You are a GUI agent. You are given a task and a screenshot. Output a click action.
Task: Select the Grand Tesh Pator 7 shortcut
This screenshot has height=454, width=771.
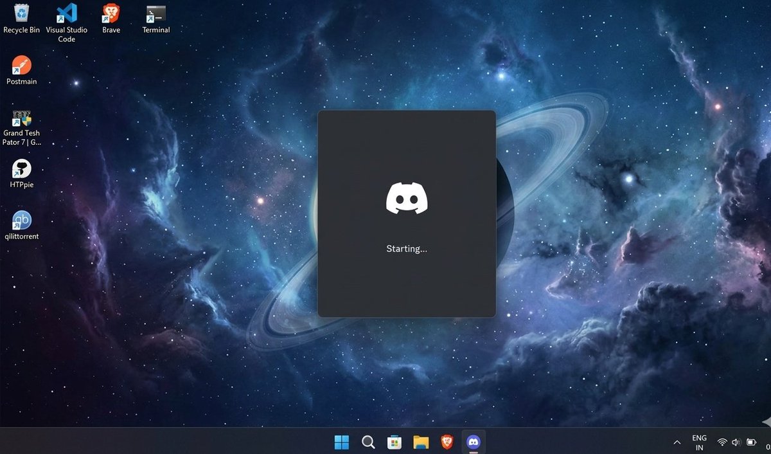(x=22, y=127)
